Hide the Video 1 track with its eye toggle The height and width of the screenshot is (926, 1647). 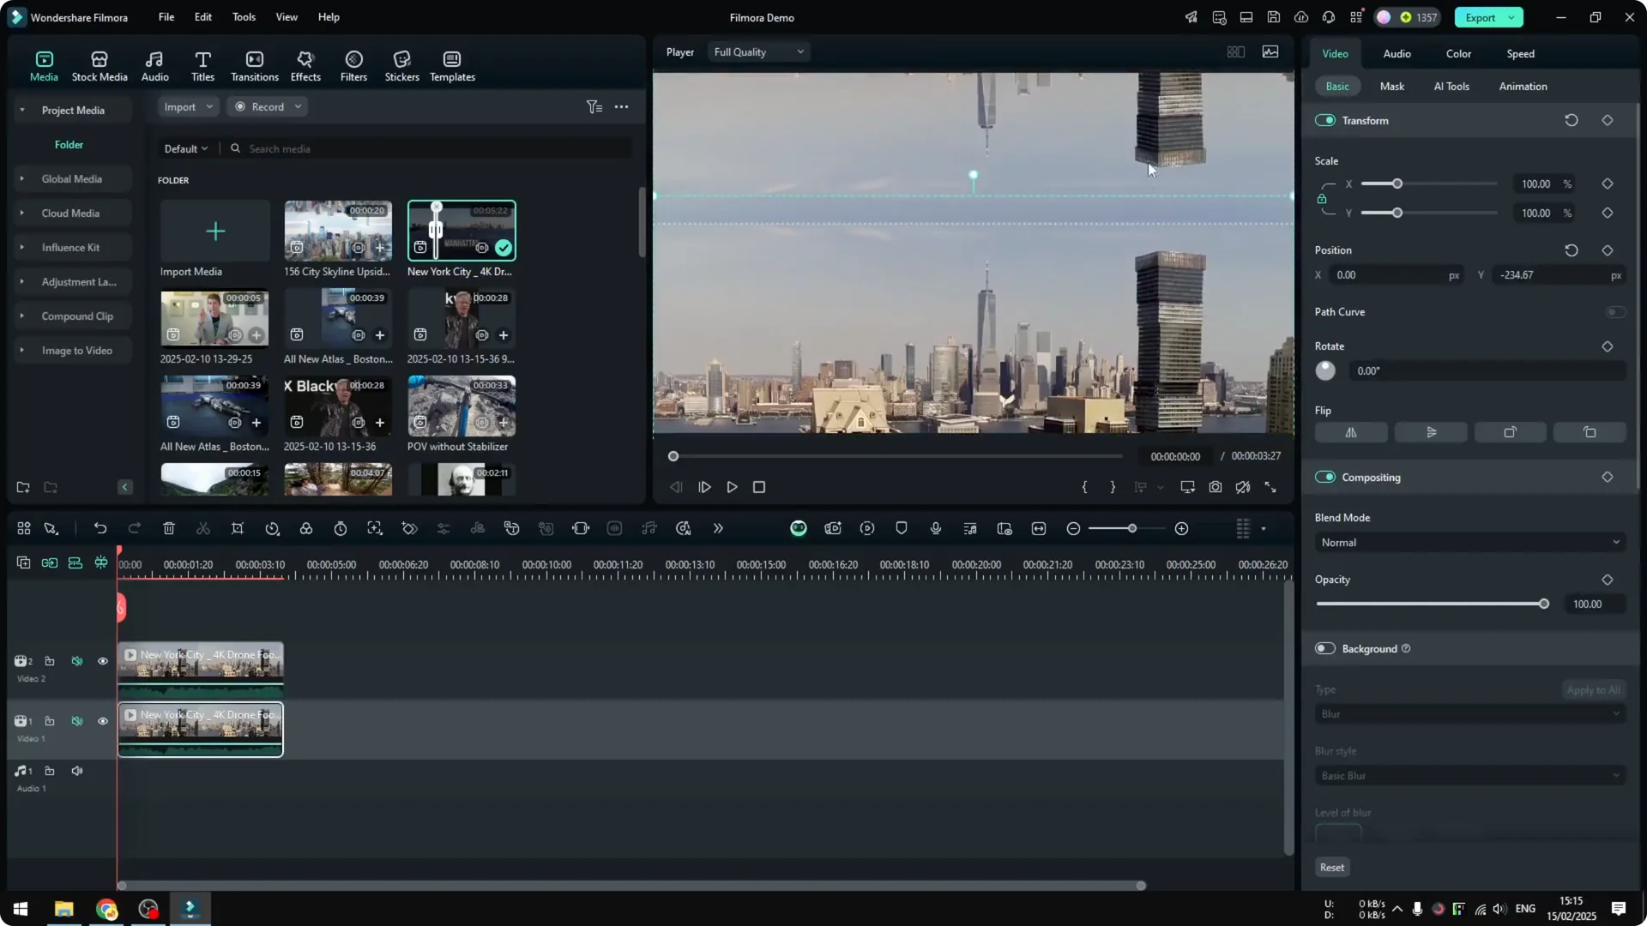click(103, 721)
